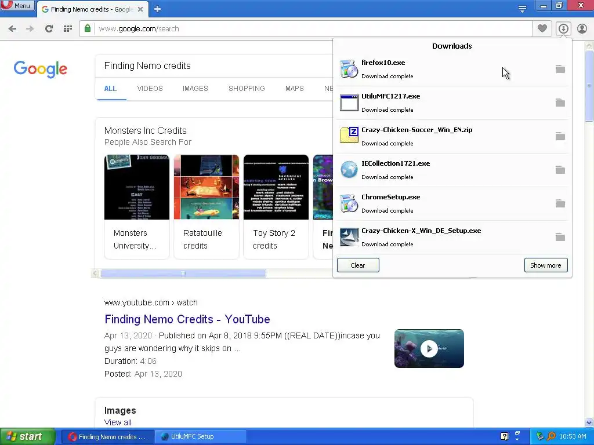This screenshot has height=445, width=594.
Task: Reload the page with refresh icon
Action: pos(49,29)
